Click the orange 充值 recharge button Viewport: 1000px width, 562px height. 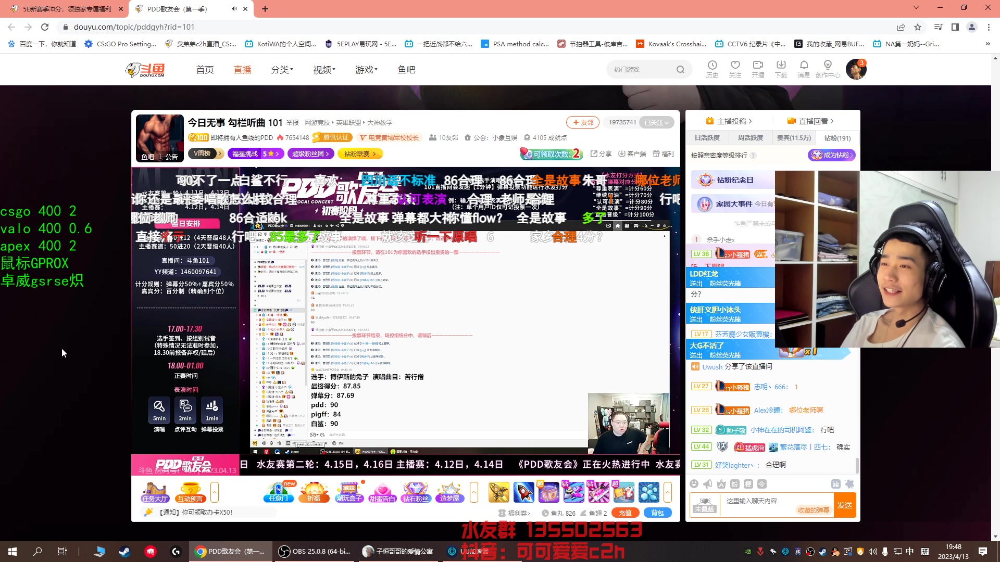(x=626, y=513)
